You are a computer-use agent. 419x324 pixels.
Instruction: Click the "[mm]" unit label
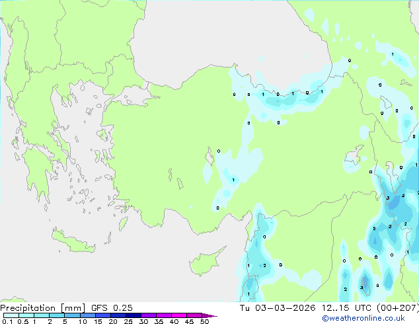(73, 308)
